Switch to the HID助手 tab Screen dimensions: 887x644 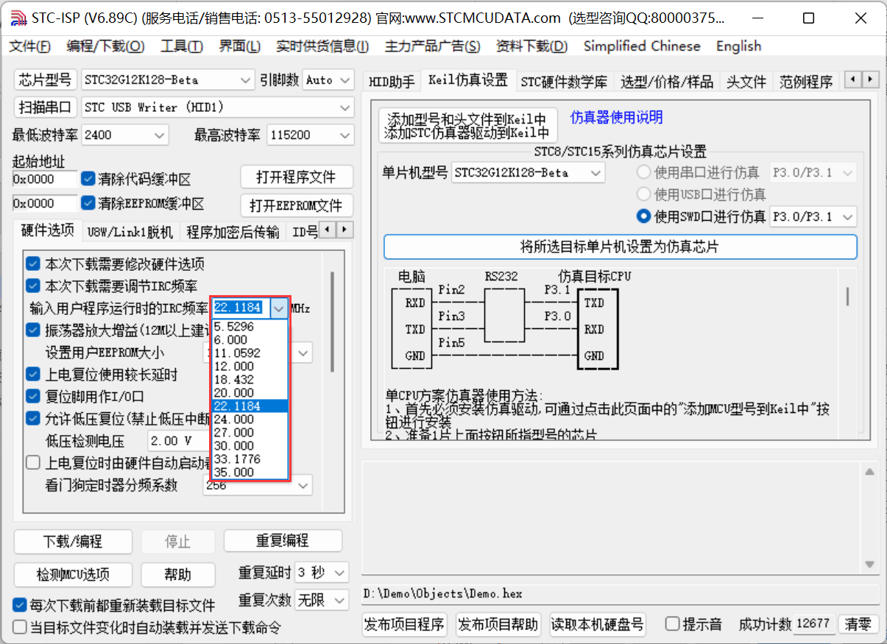coord(392,82)
